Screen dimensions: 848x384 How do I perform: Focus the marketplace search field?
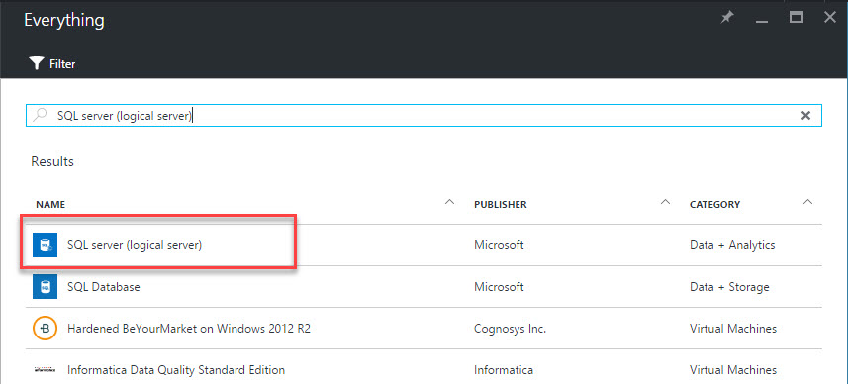point(424,115)
